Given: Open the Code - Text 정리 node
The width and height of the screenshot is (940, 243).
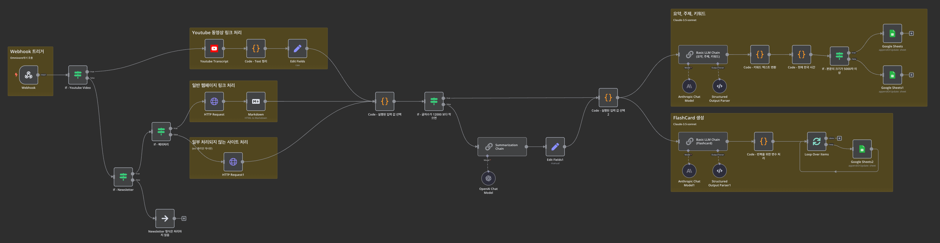Looking at the screenshot, I should pyautogui.click(x=256, y=48).
